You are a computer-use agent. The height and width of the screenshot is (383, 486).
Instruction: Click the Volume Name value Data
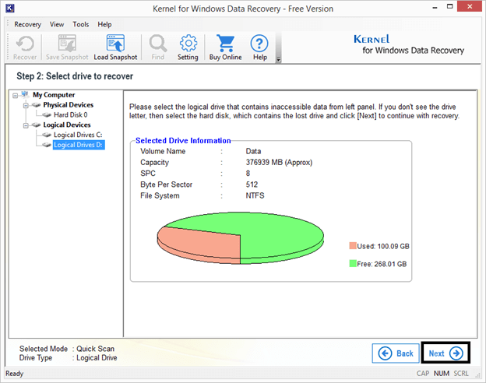click(253, 151)
